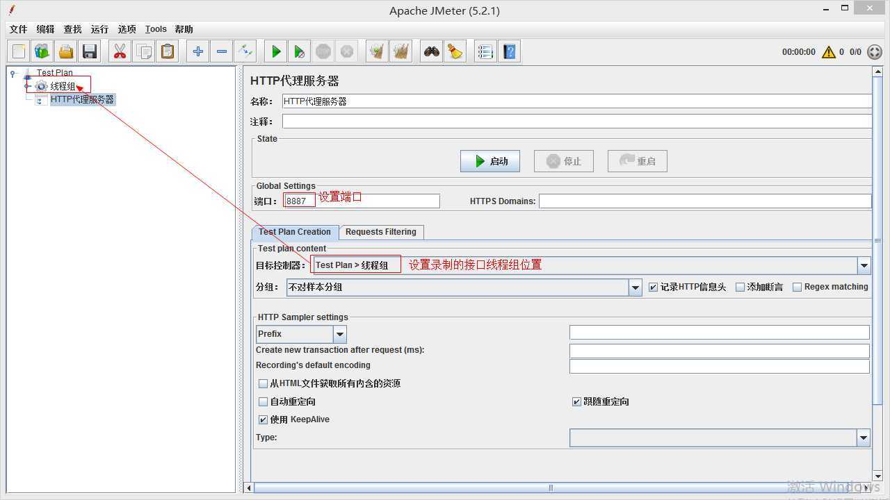Click the 重启 restart button

(638, 161)
